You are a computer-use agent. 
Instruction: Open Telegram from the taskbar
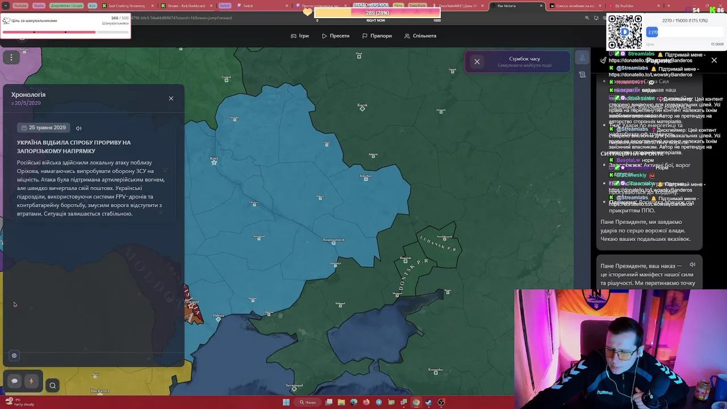[379, 402]
